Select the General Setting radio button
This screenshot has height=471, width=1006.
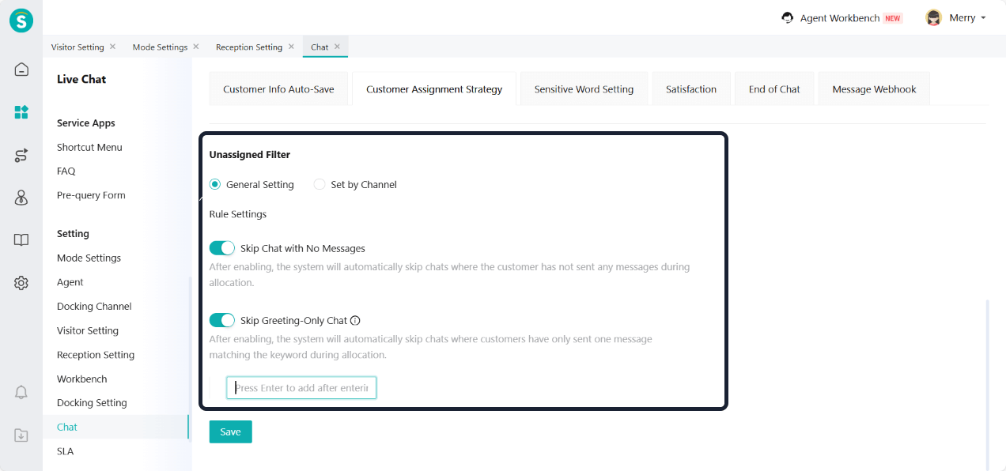pos(215,185)
